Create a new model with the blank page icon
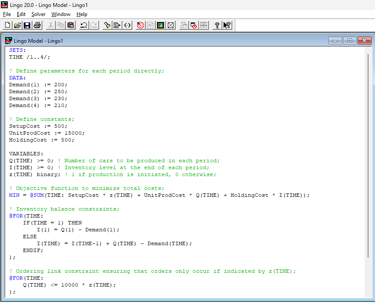 tap(6, 25)
